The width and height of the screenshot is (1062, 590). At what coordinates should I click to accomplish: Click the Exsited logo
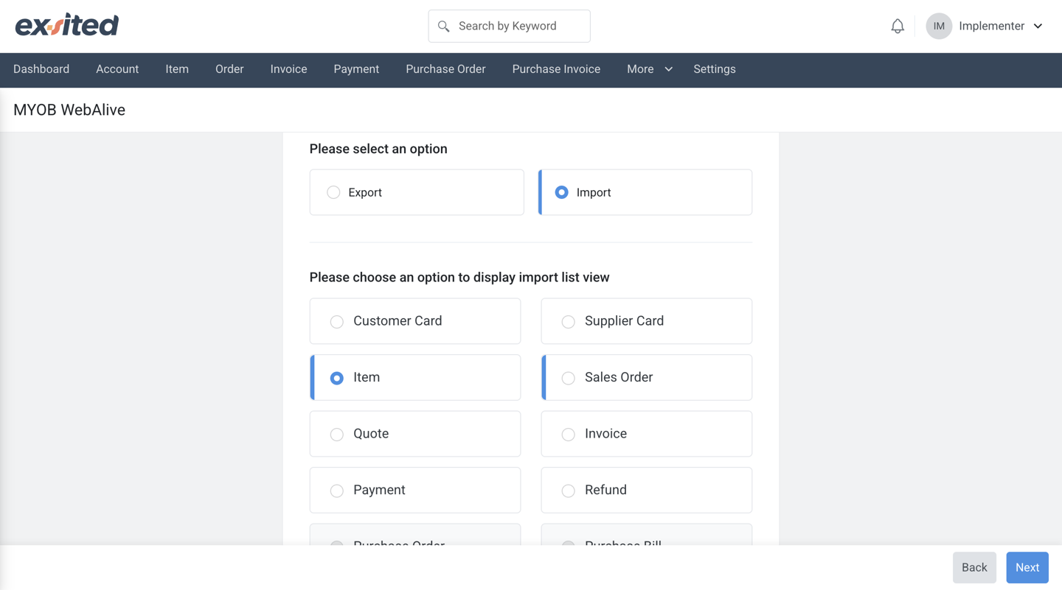coord(67,25)
